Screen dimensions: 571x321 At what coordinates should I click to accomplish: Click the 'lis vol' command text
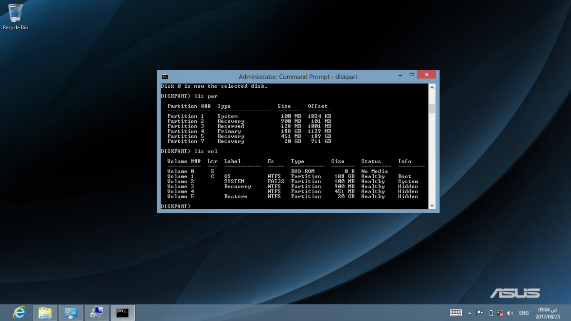point(206,151)
